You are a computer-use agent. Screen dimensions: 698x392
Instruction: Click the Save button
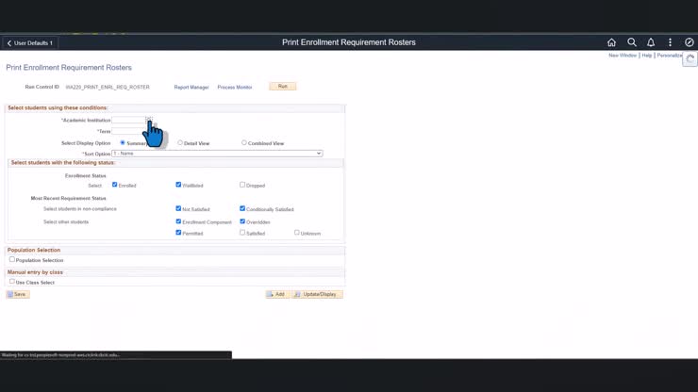tap(17, 294)
